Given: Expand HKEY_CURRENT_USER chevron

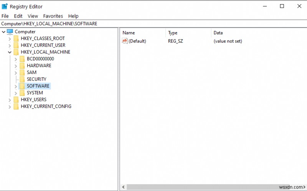Looking at the screenshot, I should pos(10,45).
